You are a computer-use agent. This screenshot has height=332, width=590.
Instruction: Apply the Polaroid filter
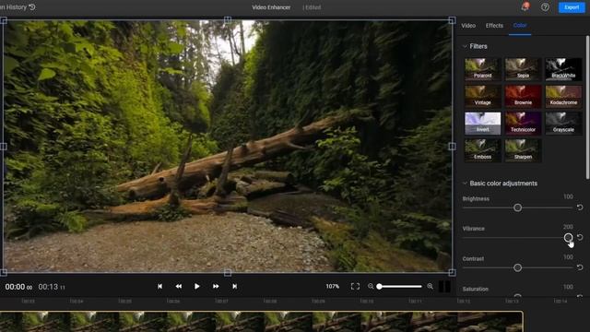click(x=482, y=69)
